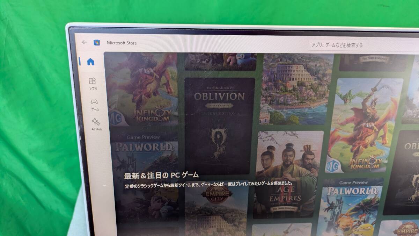The width and height of the screenshot is (419, 236).
Task: Open the アプリ (Apps) section
Action: 93,84
